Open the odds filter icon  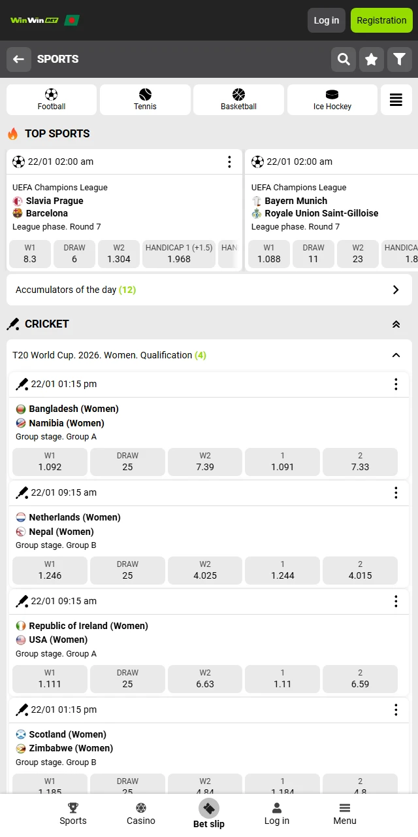tap(400, 59)
